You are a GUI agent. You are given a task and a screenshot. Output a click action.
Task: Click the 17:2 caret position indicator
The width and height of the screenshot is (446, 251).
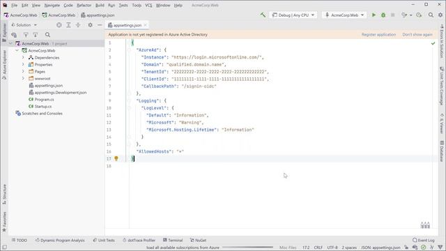(x=306, y=248)
